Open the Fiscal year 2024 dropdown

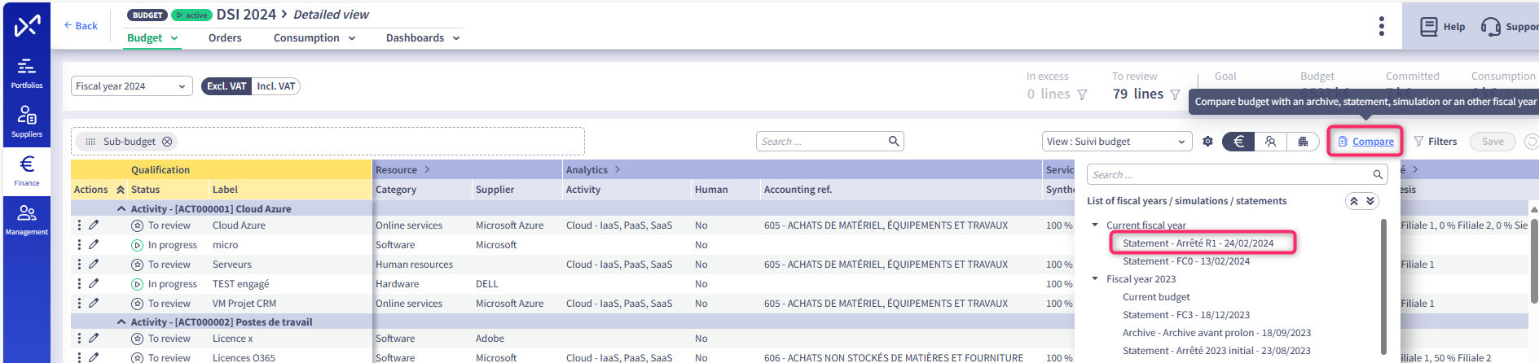pyautogui.click(x=131, y=86)
